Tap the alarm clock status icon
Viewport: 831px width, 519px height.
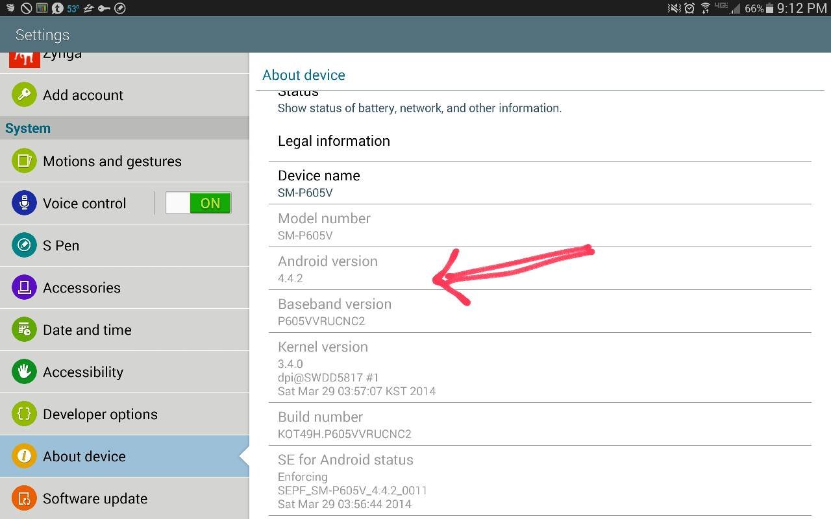(689, 8)
